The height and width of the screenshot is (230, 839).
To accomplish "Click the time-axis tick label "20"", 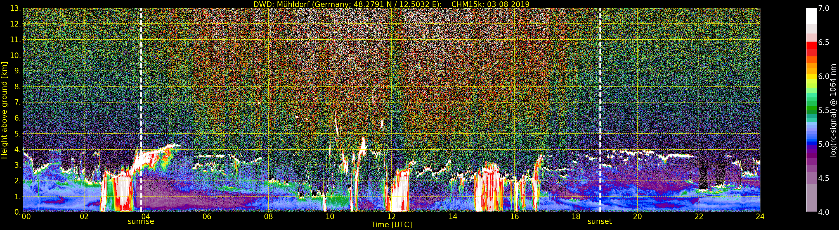I will click(637, 216).
